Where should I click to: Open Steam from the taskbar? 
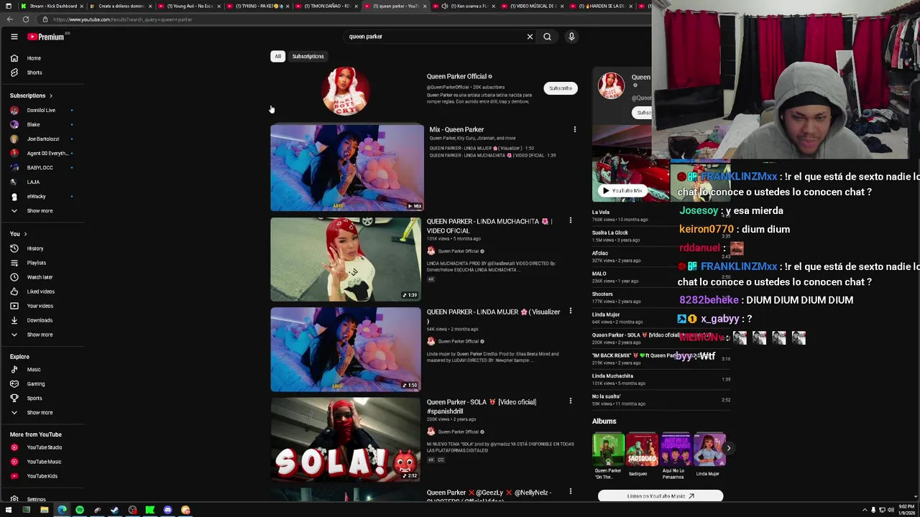pos(114,510)
